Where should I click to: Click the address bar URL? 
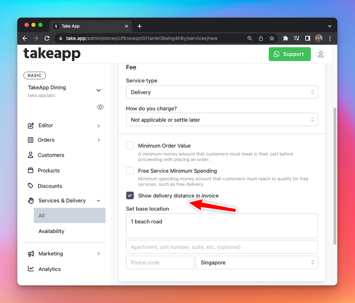142,38
